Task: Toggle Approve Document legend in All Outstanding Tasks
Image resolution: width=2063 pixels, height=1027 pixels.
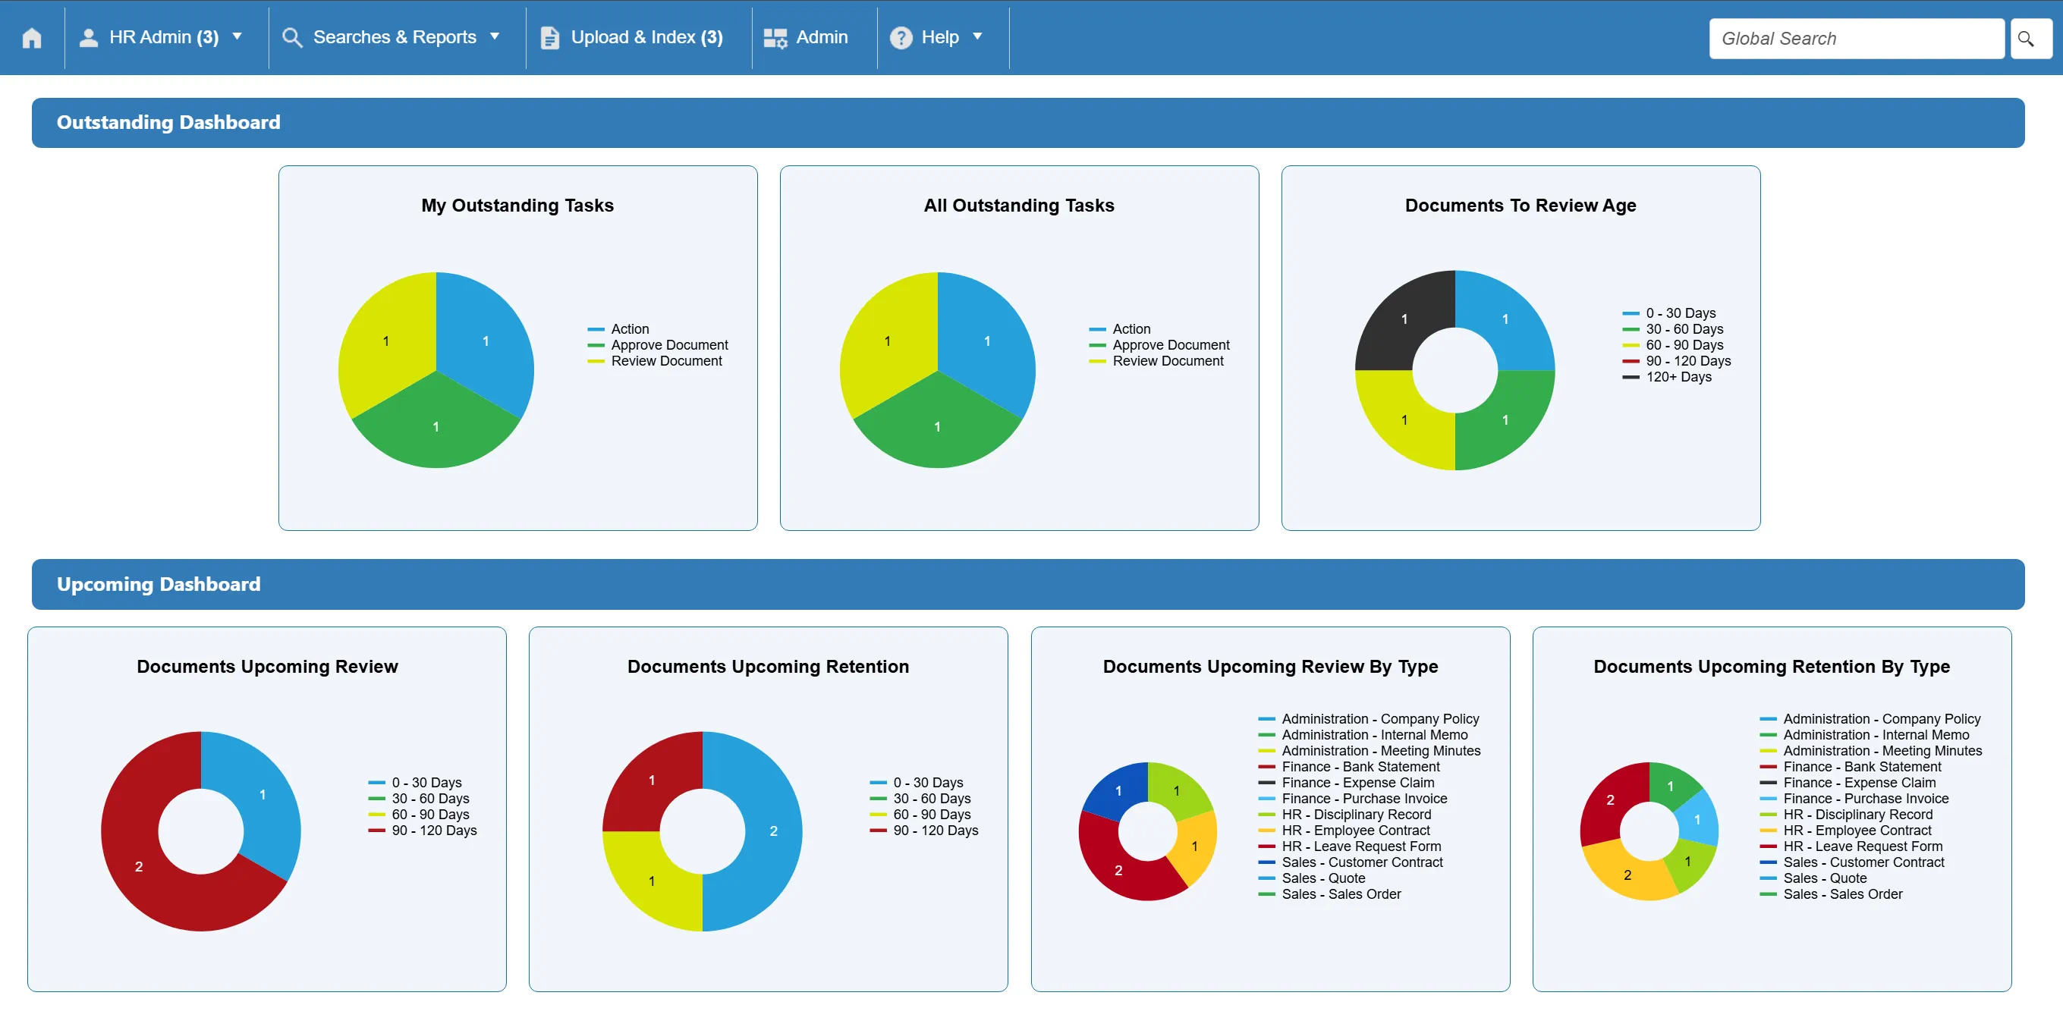Action: click(x=1159, y=345)
